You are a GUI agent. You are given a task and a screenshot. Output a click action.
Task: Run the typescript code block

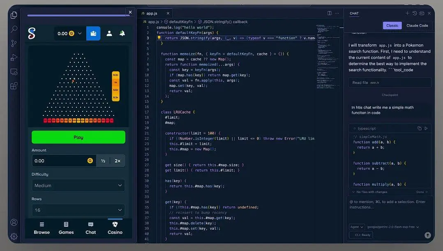click(426, 128)
